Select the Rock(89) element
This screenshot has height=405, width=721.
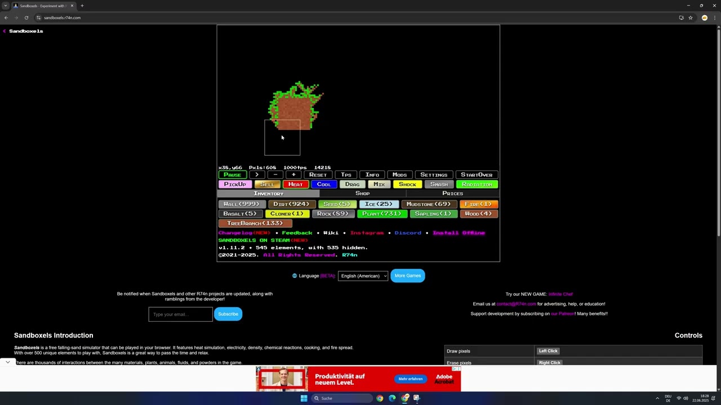tap(333, 214)
